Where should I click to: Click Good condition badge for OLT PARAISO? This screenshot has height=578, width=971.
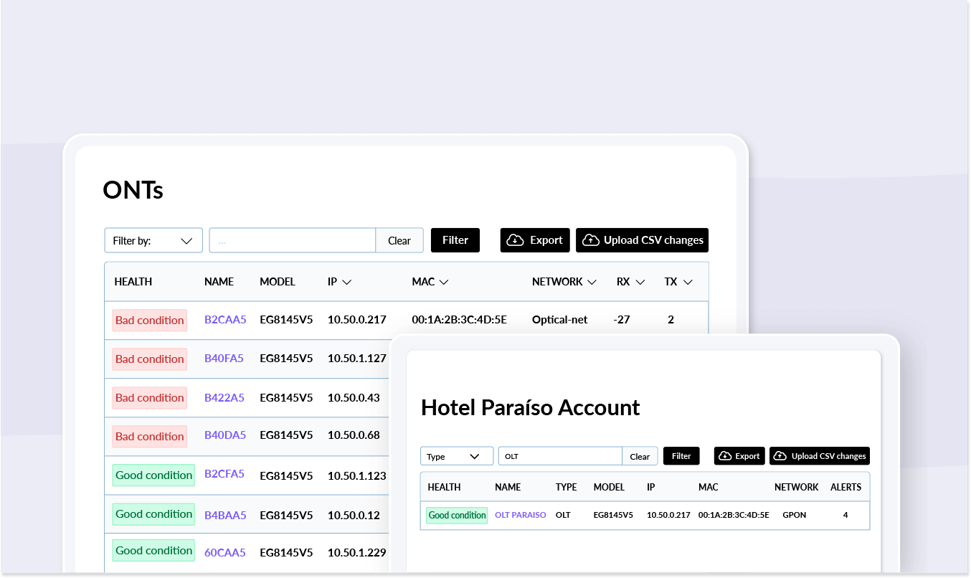tap(457, 515)
